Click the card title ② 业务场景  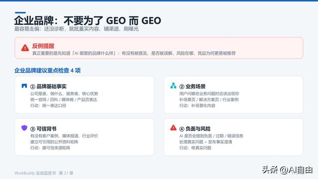pyautogui.click(x=192, y=87)
